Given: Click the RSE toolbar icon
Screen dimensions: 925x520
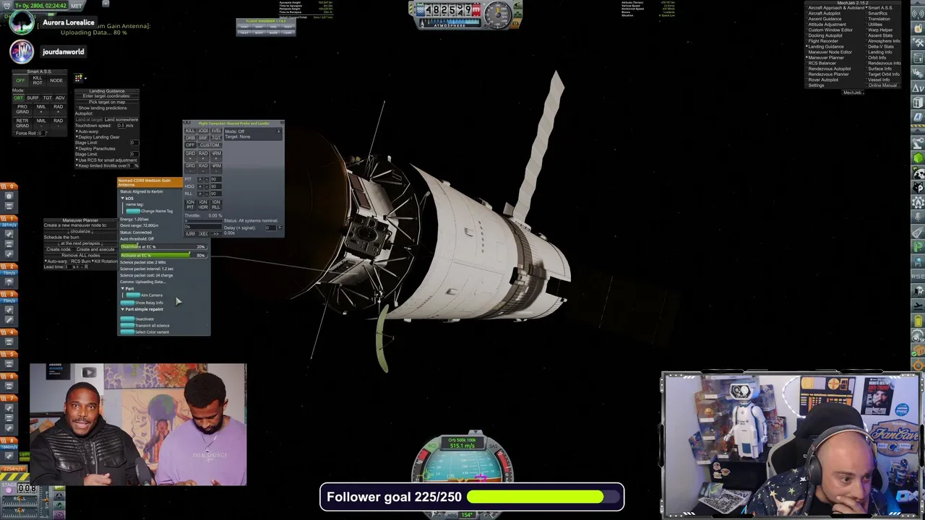Looking at the screenshot, I should tap(918, 277).
